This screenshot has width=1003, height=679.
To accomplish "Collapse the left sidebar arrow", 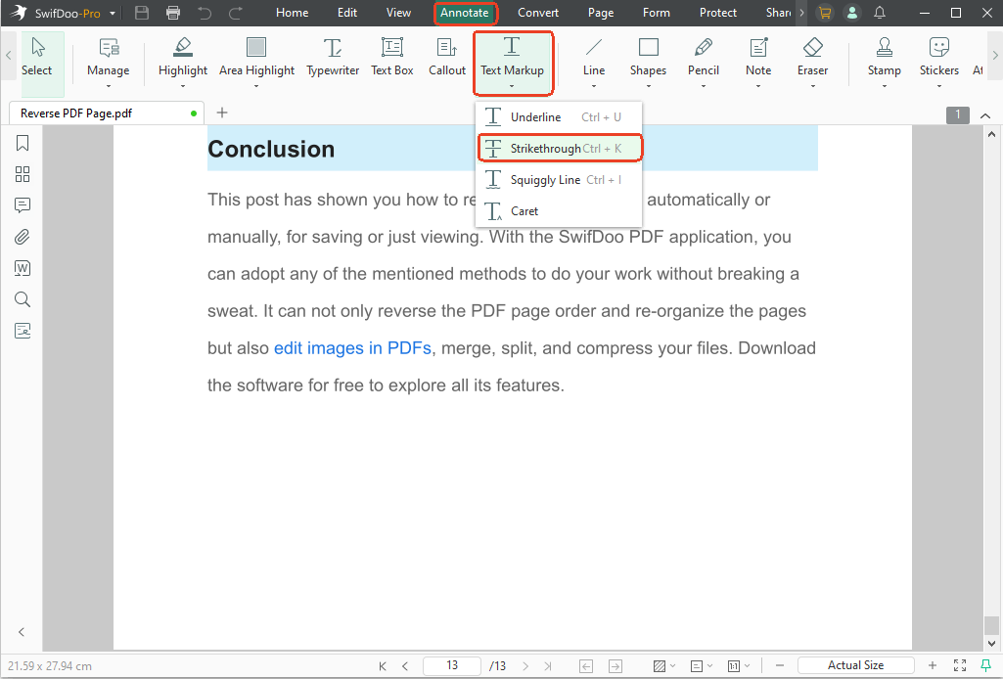I will (x=22, y=632).
